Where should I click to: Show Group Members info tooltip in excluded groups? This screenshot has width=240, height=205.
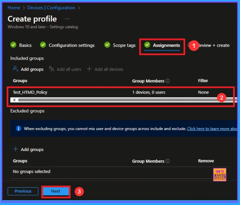point(168,161)
